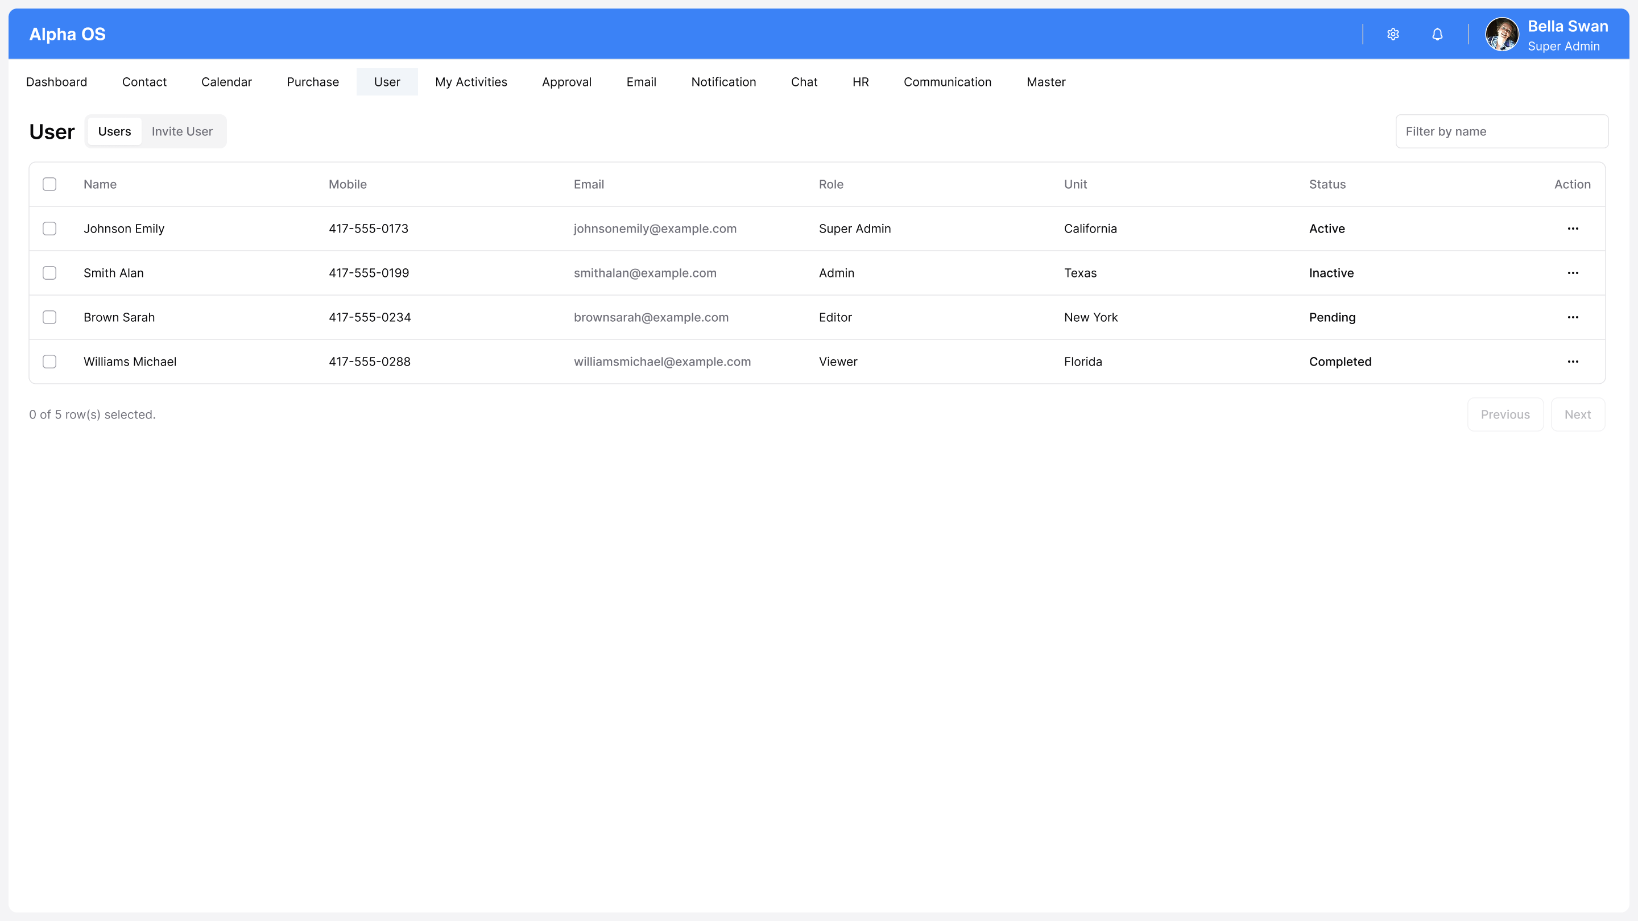Go to the Chat section
The image size is (1638, 921).
click(x=804, y=81)
